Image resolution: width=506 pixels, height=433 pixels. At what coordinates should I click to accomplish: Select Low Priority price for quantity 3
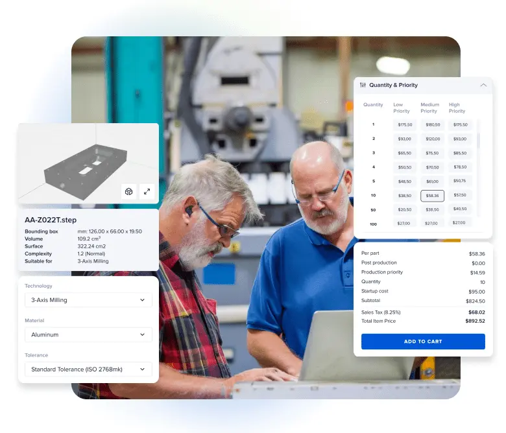pos(405,153)
